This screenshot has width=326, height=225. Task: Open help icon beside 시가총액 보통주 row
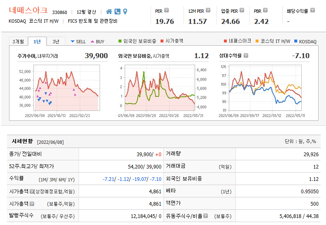point(32,204)
